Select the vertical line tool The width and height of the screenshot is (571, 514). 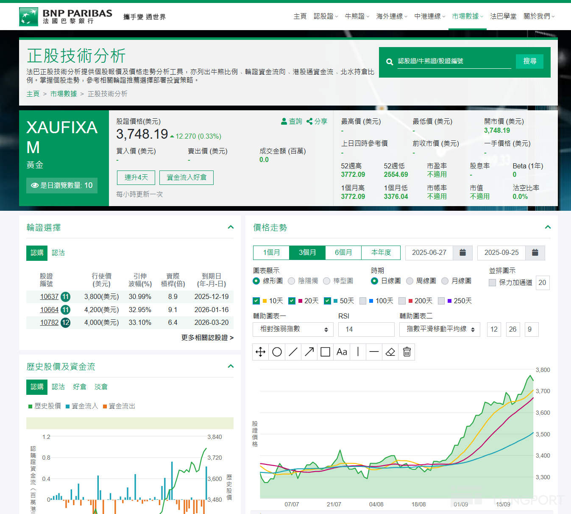coord(358,352)
